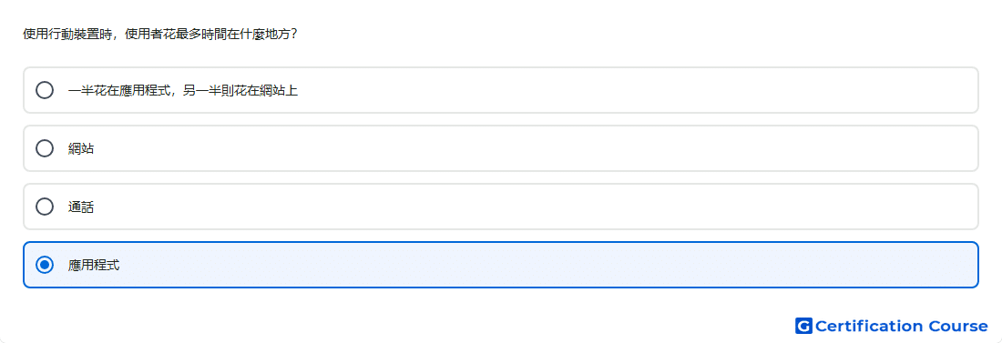Select the radio circle beside 網站
The image size is (1002, 343).
click(x=45, y=148)
